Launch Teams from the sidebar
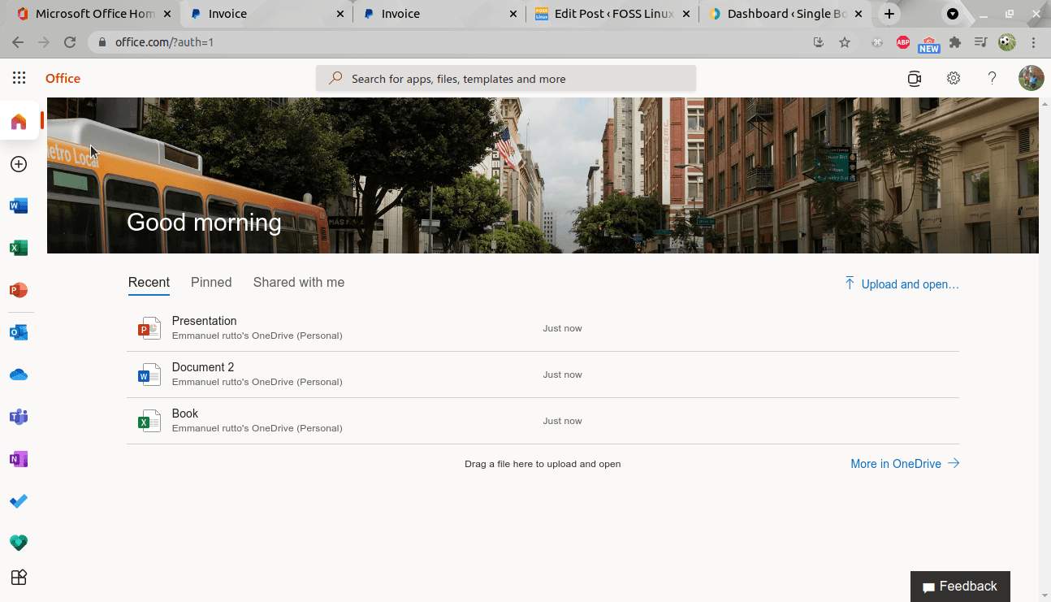The image size is (1051, 602). pyautogui.click(x=19, y=418)
